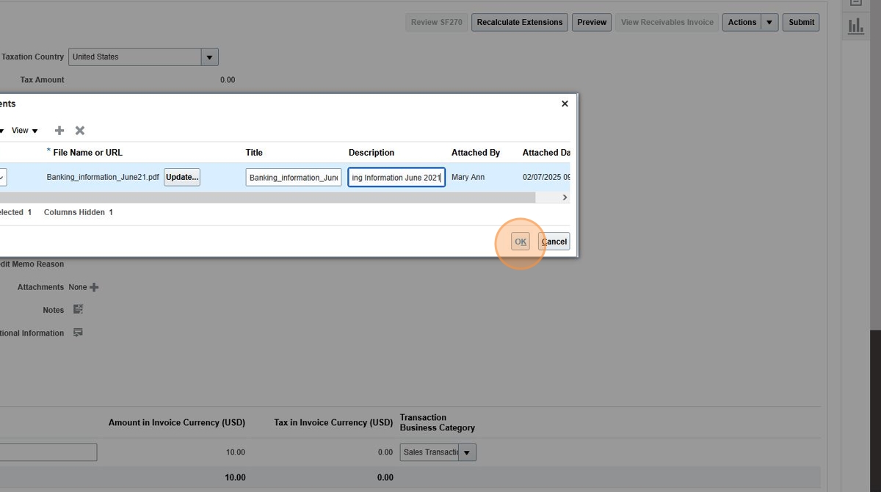Expand the Taxation Country dropdown
Image resolution: width=881 pixels, height=492 pixels.
click(x=209, y=57)
